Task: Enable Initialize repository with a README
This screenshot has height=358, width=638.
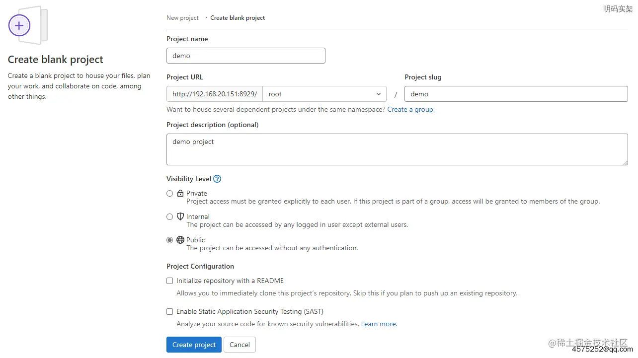Action: (170, 281)
